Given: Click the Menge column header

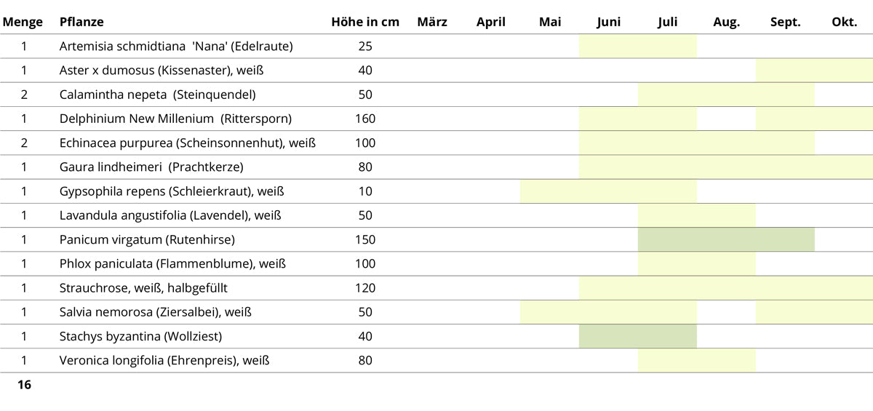Looking at the screenshot, I should coord(23,22).
